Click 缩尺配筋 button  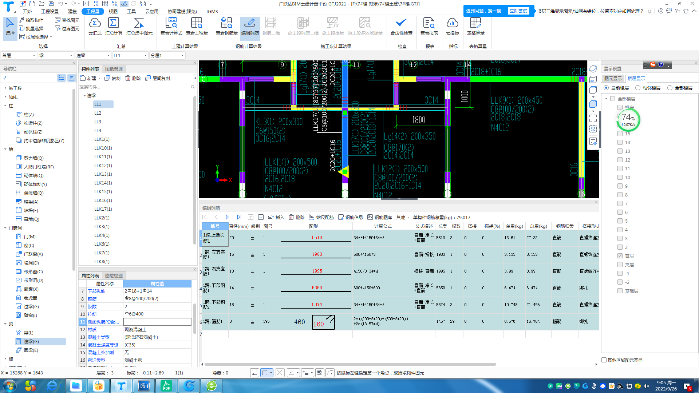tap(321, 217)
